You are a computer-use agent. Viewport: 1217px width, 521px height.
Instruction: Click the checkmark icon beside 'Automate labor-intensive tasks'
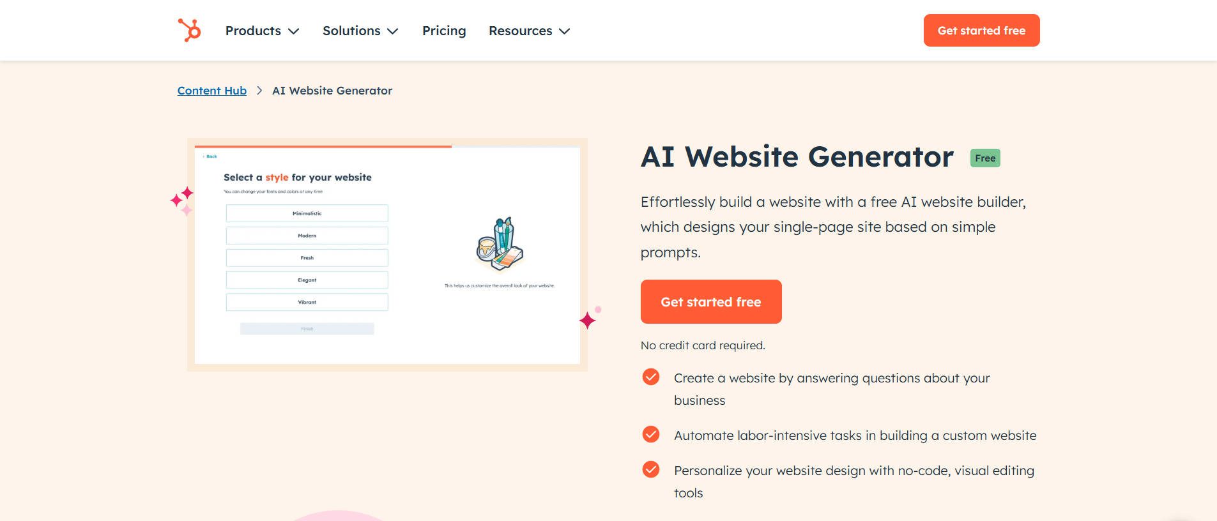click(650, 434)
